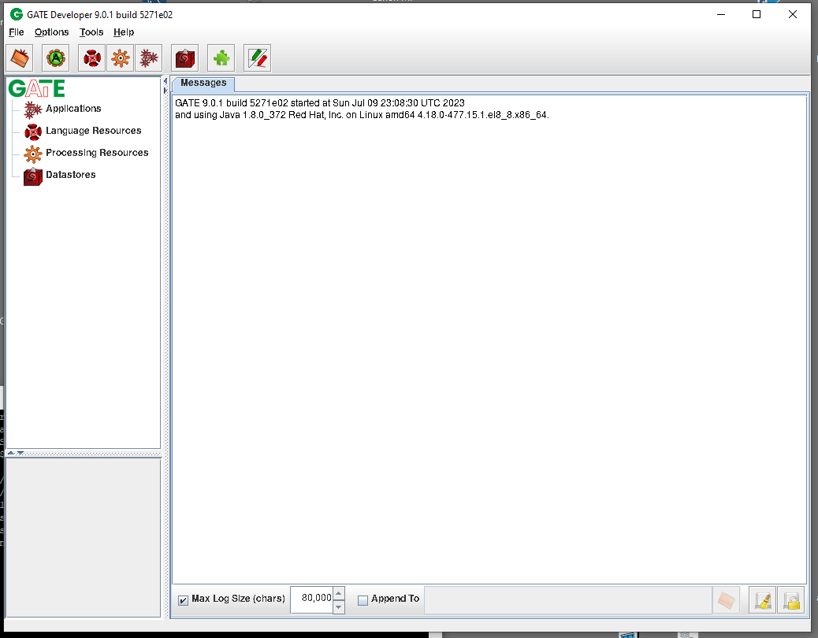This screenshot has height=638, width=818.
Task: Open the File menu
Action: pos(17,32)
